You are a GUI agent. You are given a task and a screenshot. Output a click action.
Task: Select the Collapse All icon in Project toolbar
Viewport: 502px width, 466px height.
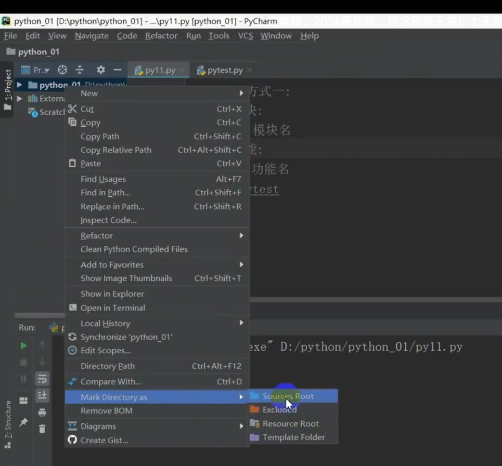80,70
